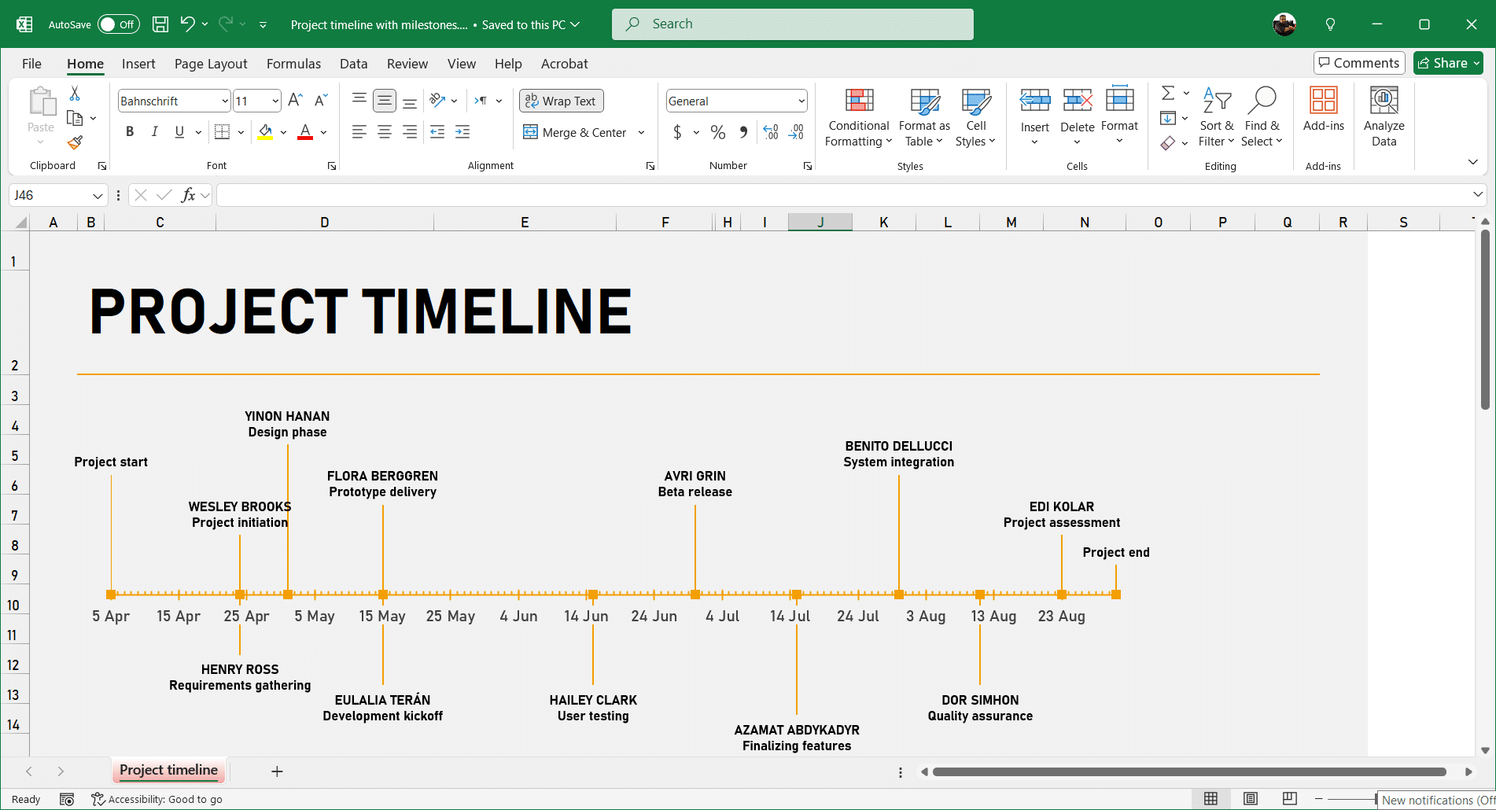Apply underline to selected cell
Viewport: 1496px width, 810px height.
click(179, 131)
